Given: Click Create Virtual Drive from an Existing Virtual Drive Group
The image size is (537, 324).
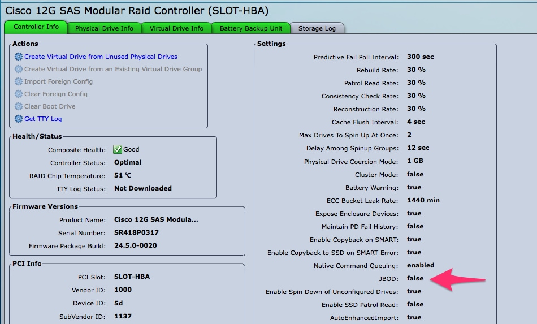Looking at the screenshot, I should pos(113,69).
